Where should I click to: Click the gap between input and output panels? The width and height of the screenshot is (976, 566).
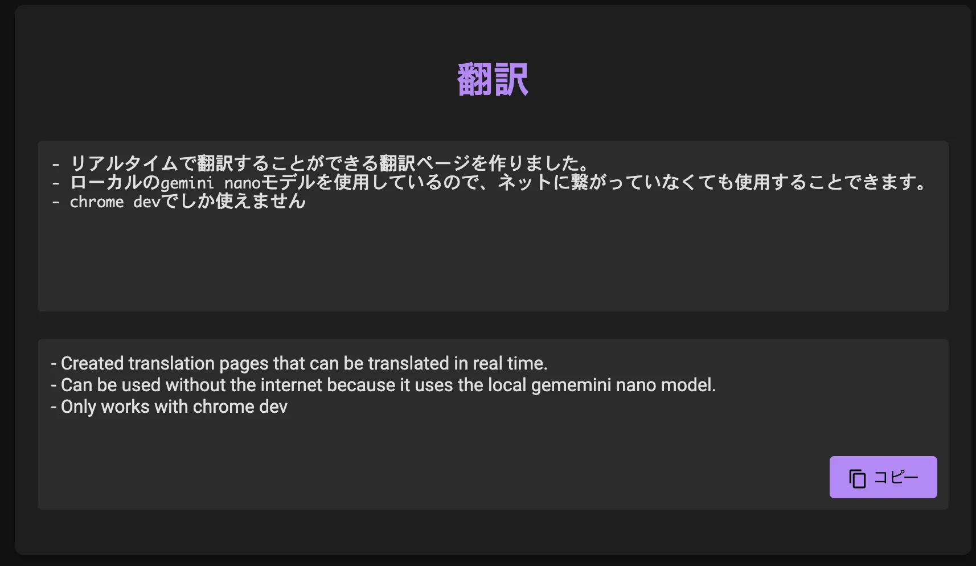[x=490, y=325]
